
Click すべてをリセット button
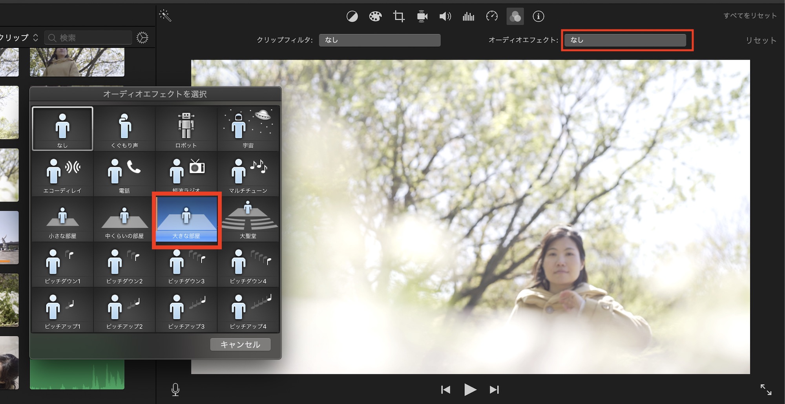(750, 16)
